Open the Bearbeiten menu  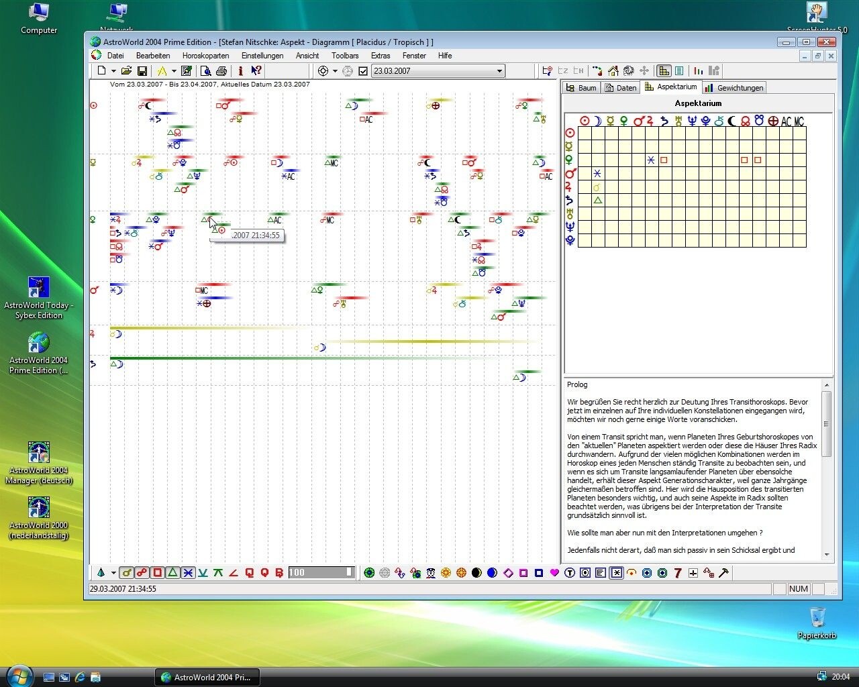pyautogui.click(x=153, y=56)
